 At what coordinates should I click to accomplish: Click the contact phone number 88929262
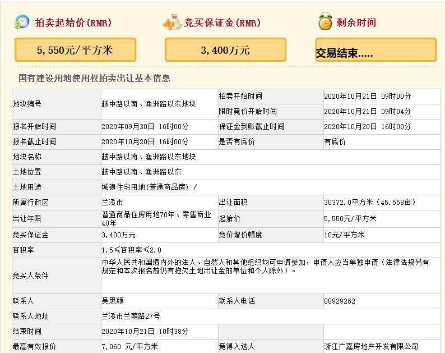pos(339,301)
